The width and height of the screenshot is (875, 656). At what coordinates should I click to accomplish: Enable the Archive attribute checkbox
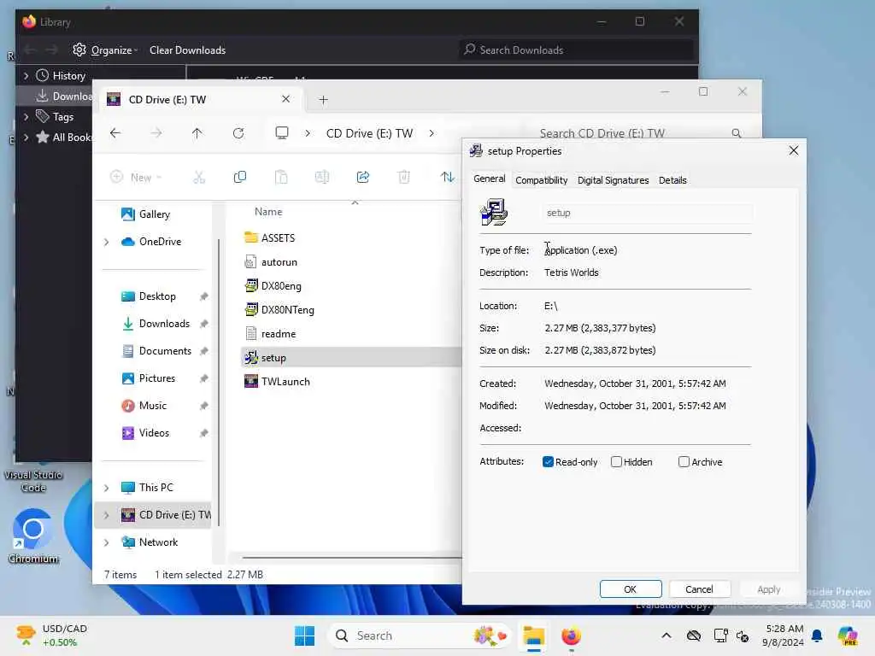(684, 462)
